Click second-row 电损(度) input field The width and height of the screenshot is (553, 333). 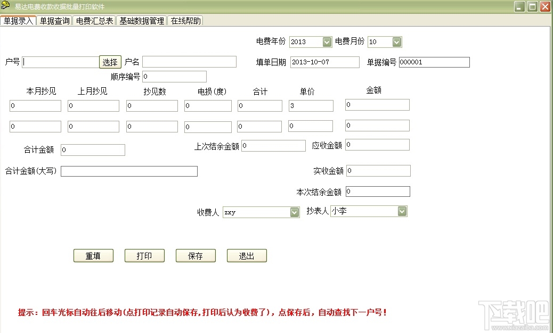click(208, 127)
